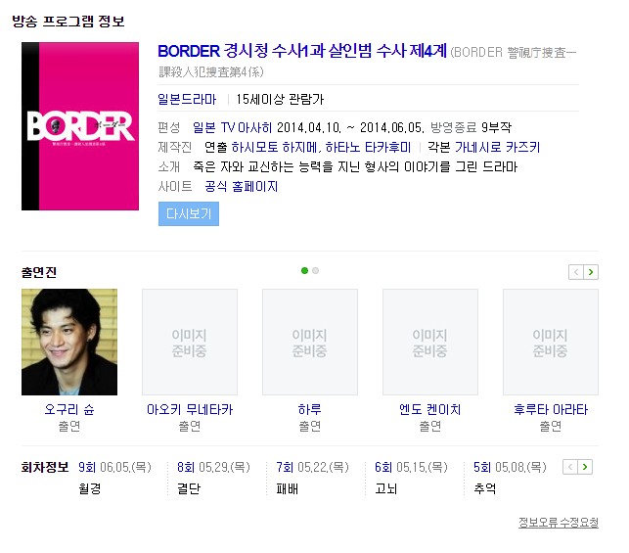
Task: Click previous arrow in cast section
Action: point(576,272)
